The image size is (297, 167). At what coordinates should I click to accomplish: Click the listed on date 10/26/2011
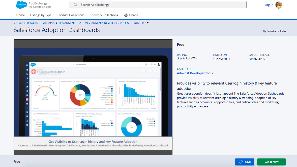point(222,59)
